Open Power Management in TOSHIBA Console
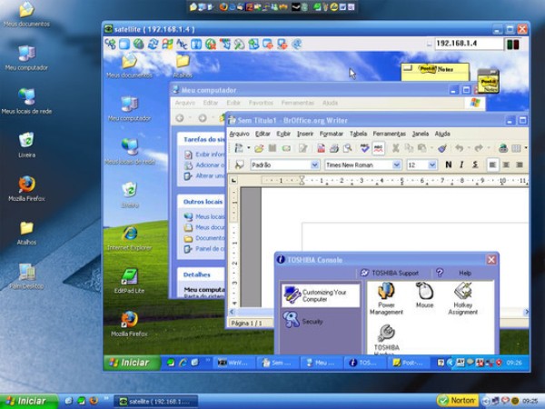 click(x=386, y=297)
